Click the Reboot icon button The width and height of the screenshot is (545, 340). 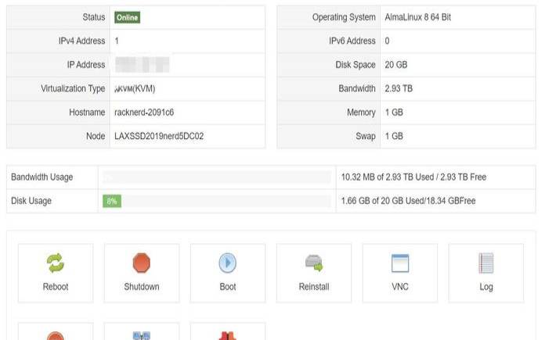[56, 273]
